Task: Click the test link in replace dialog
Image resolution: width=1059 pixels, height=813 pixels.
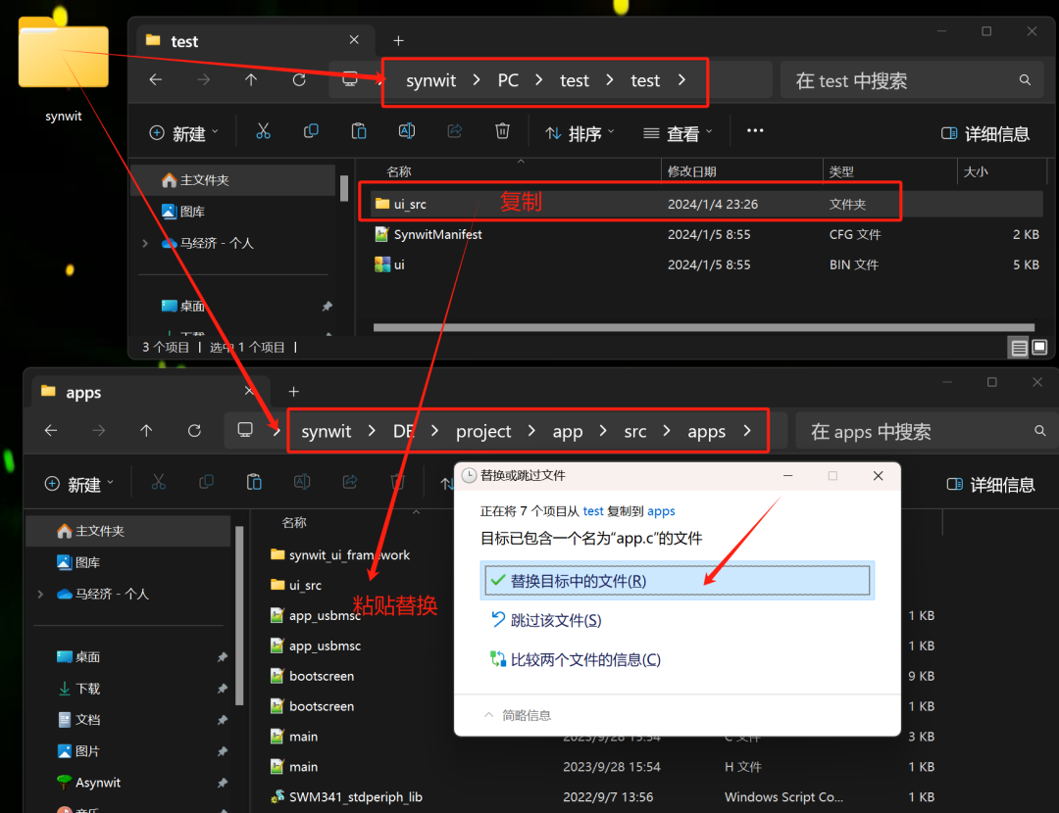Action: click(x=593, y=510)
